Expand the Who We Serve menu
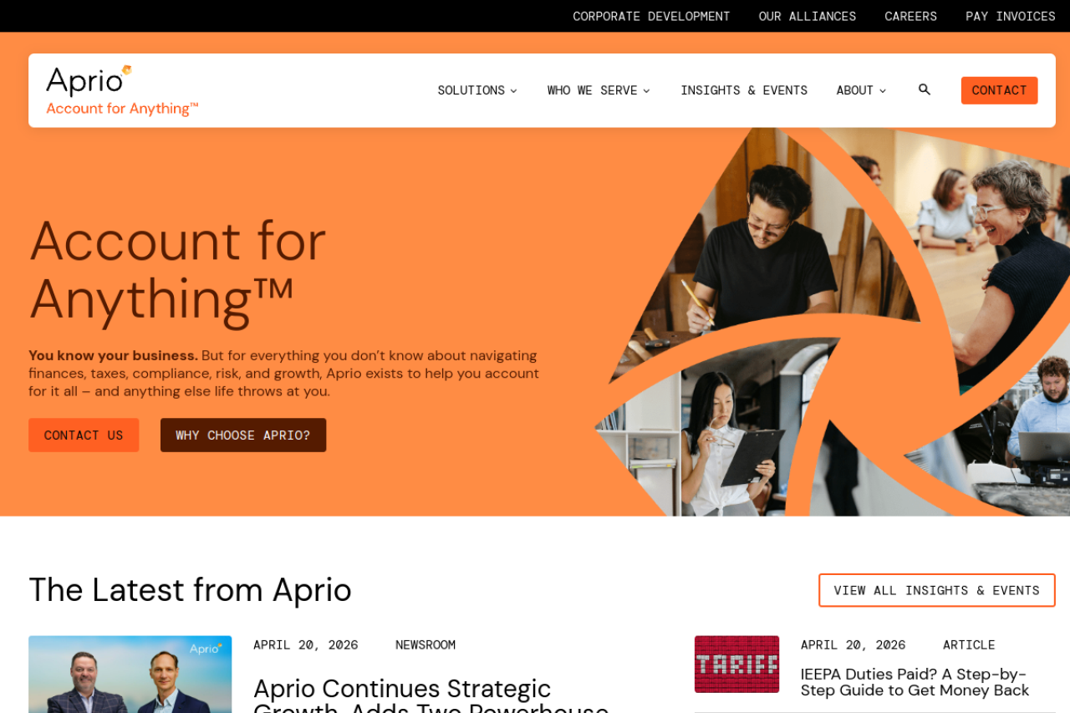1070x713 pixels. point(599,90)
